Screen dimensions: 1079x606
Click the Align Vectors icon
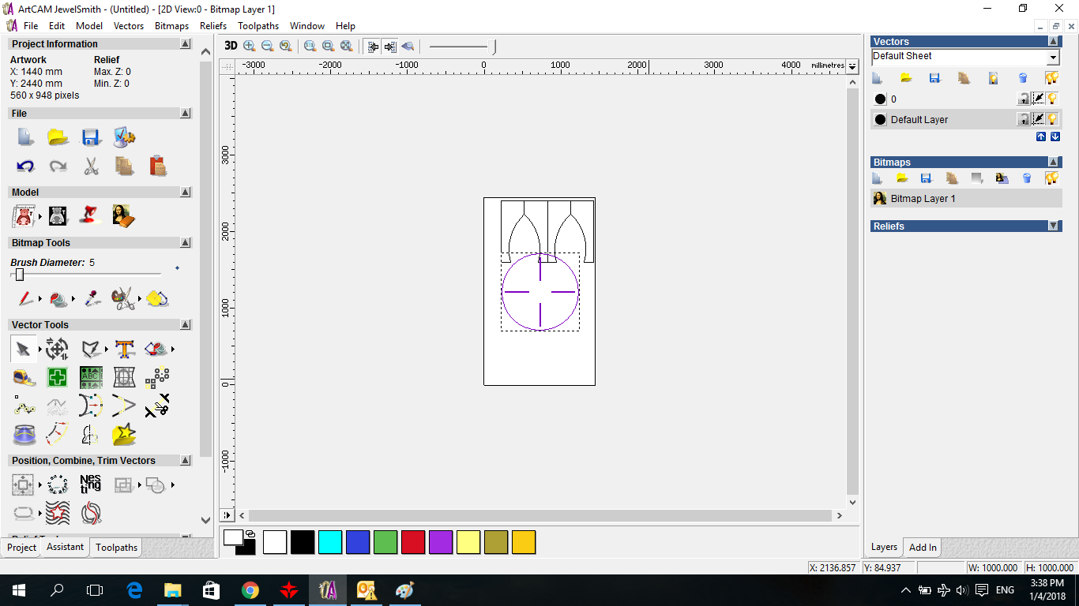tap(23, 484)
